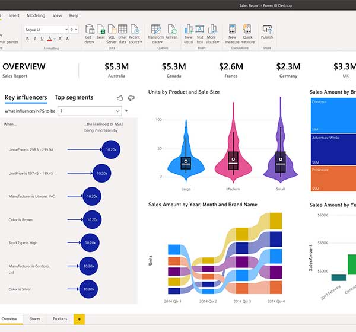This screenshot has width=356, height=332.
Task: Create a New measure
Action: (x=232, y=33)
